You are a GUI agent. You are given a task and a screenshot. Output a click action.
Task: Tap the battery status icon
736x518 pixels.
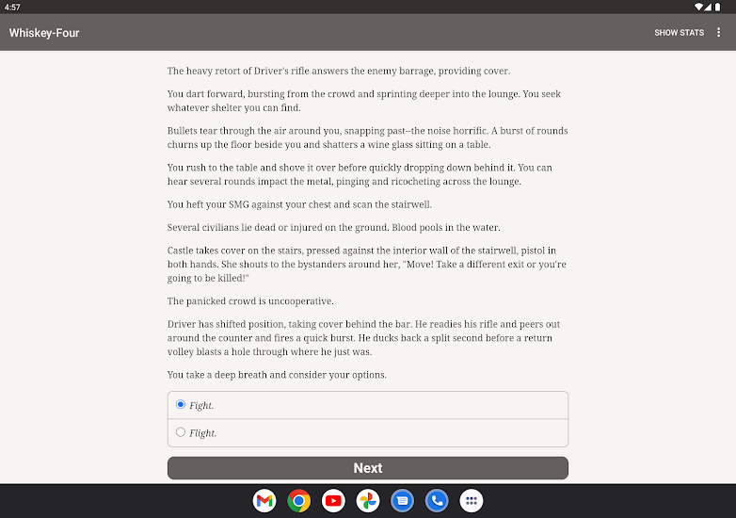(x=717, y=7)
